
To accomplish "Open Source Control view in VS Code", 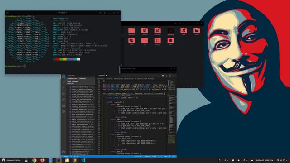I will pos(63,88).
